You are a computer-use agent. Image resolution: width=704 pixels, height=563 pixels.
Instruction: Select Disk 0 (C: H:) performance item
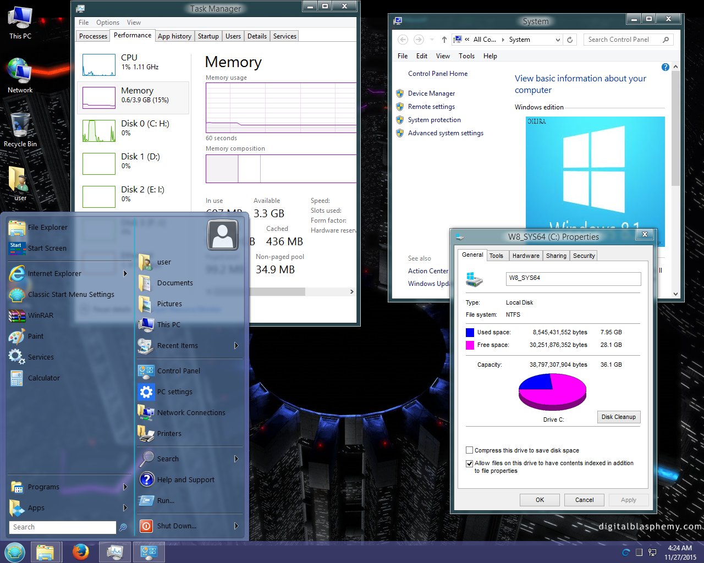134,131
